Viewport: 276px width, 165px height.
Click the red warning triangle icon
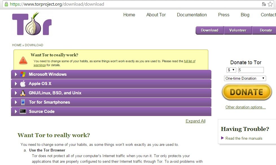(x=23, y=60)
